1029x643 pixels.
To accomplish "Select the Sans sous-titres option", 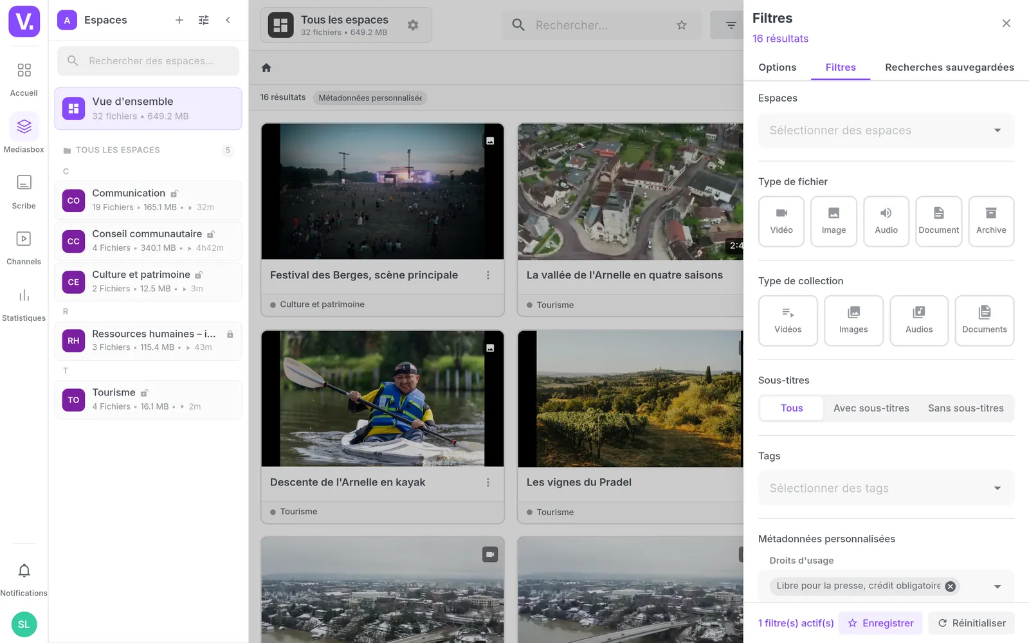I will (966, 408).
